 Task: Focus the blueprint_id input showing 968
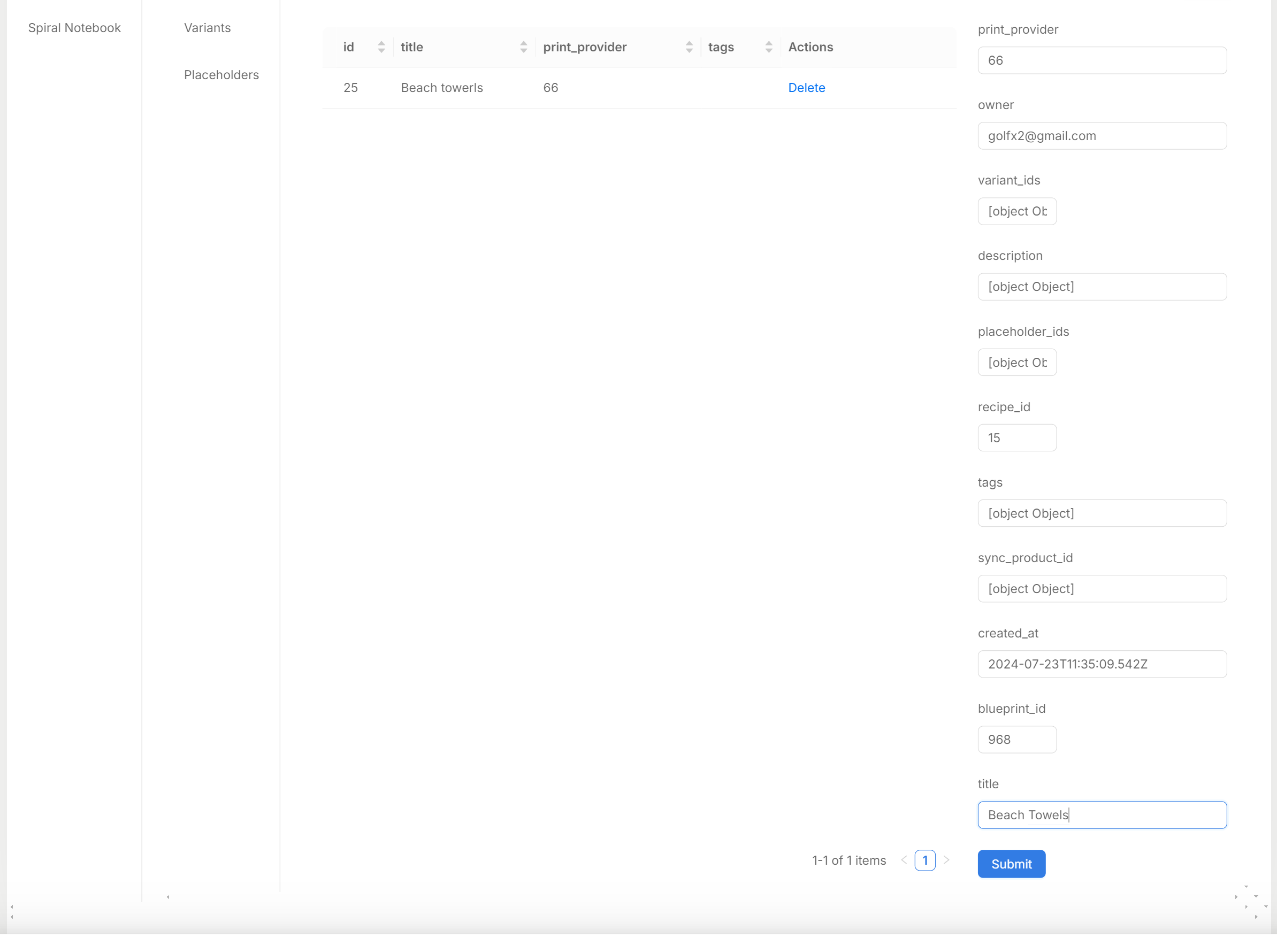pos(1017,740)
